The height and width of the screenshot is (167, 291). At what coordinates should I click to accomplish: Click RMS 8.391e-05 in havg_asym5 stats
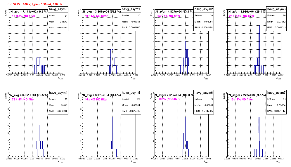point(131,111)
